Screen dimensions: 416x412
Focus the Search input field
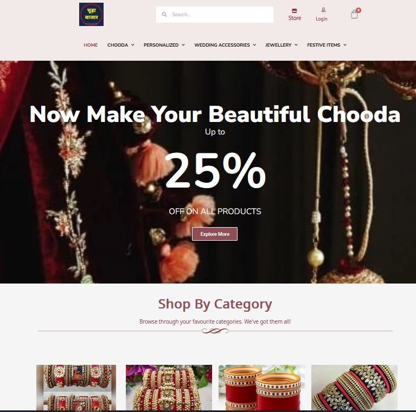click(215, 15)
